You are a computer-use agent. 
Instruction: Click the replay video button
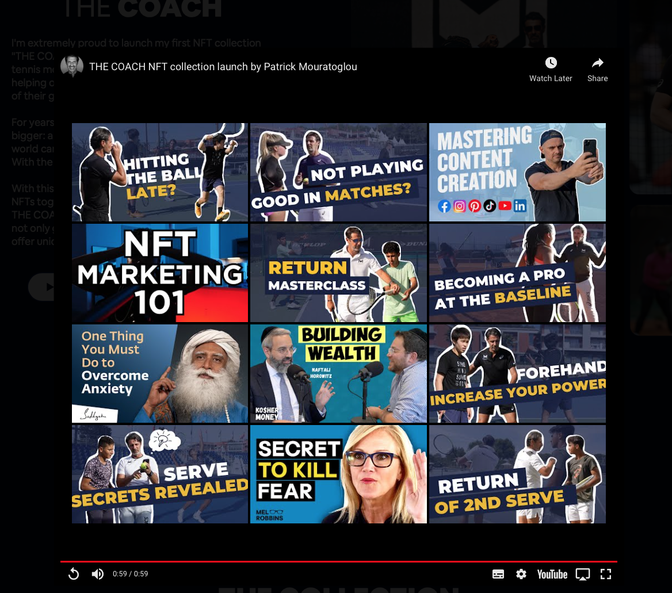click(x=74, y=573)
